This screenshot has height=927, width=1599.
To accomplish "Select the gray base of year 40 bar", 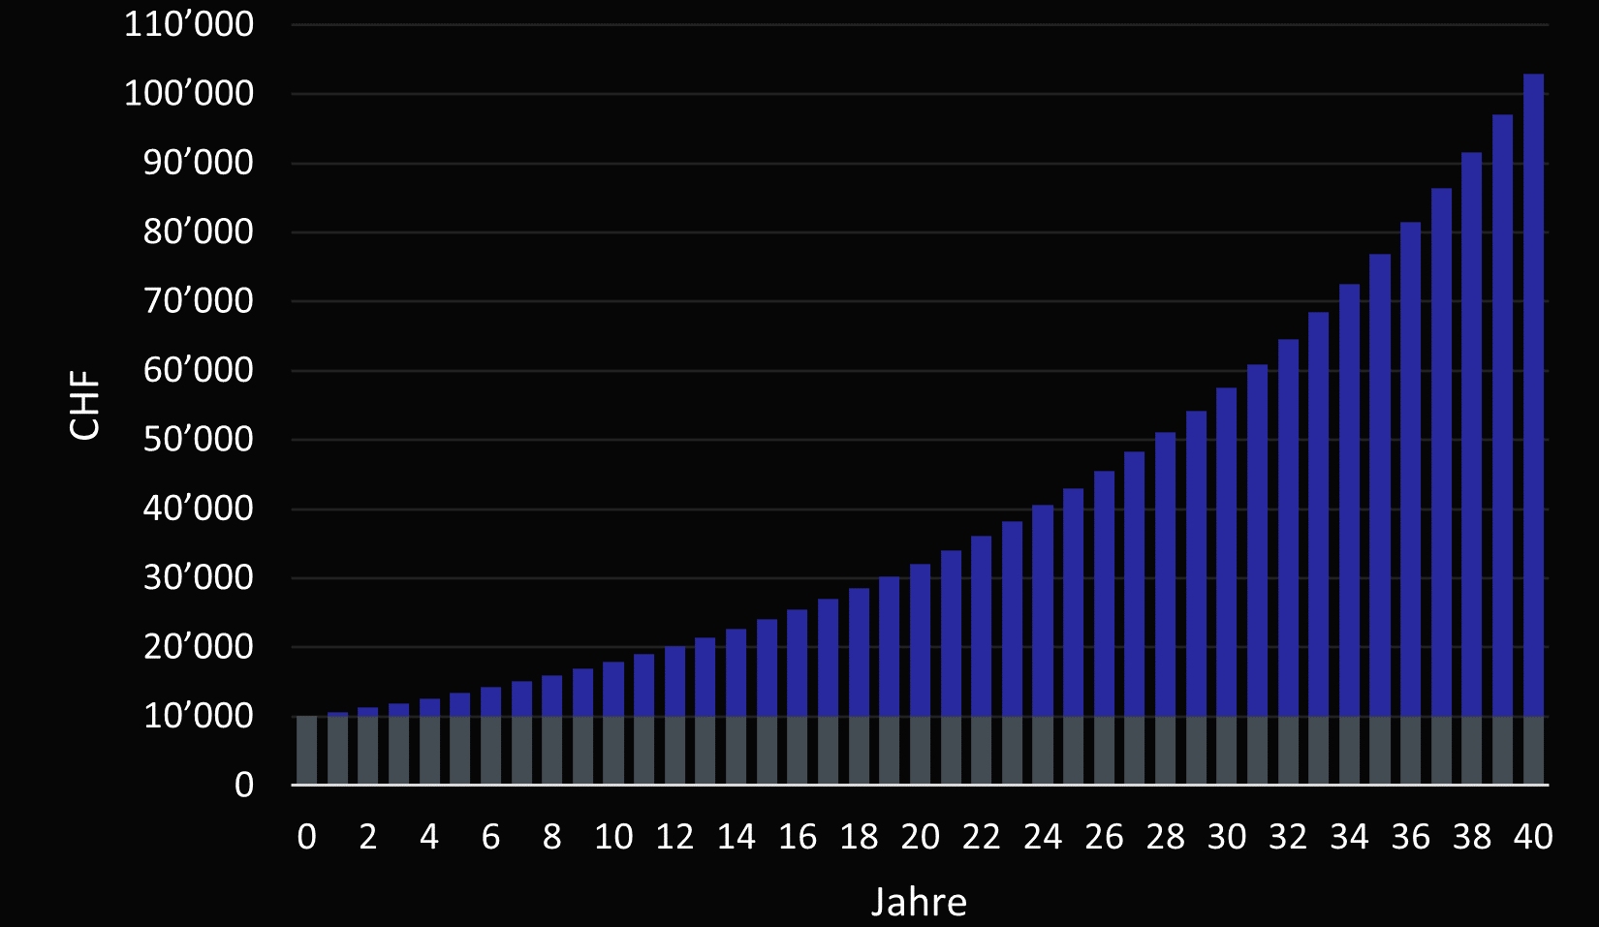I will pyautogui.click(x=1533, y=751).
